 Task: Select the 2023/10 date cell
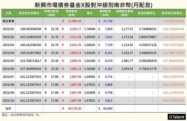click(8, 101)
